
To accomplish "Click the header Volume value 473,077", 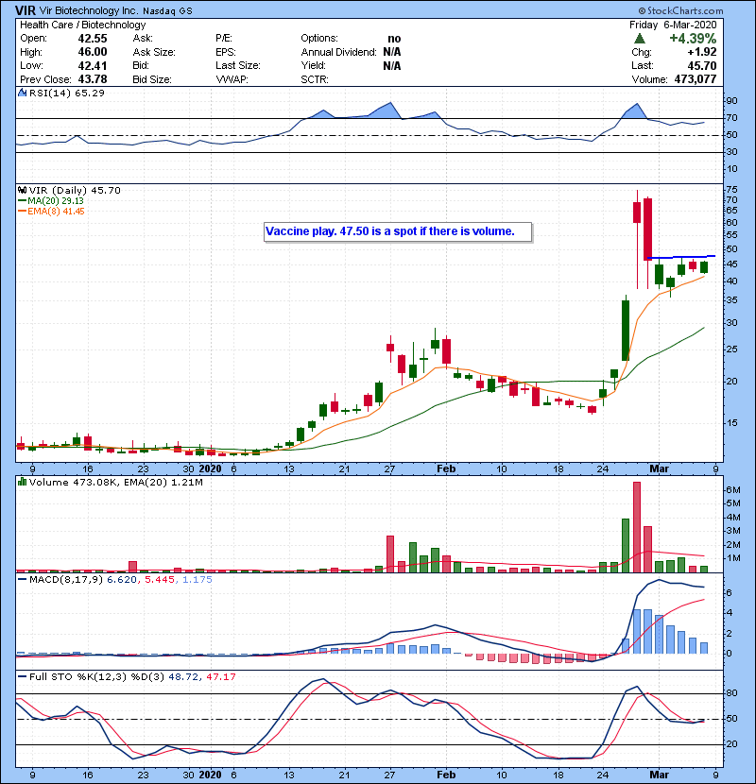I will [x=696, y=79].
